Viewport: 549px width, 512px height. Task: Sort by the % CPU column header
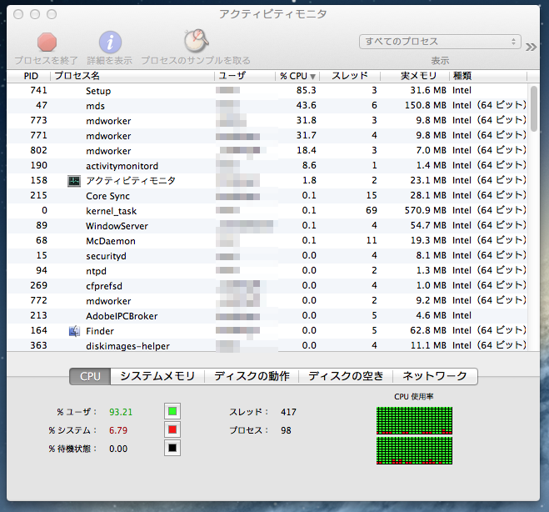pyautogui.click(x=297, y=76)
